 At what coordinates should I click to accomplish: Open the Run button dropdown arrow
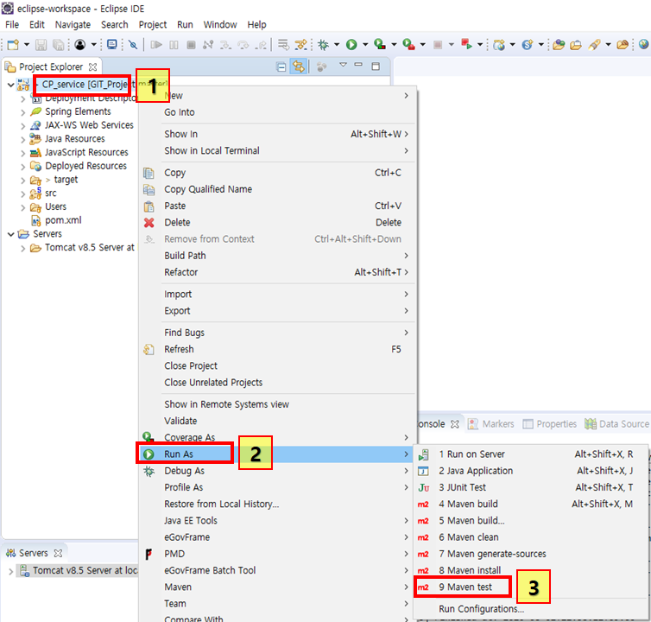point(365,44)
